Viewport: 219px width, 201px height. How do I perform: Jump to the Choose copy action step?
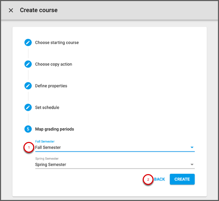(x=54, y=64)
